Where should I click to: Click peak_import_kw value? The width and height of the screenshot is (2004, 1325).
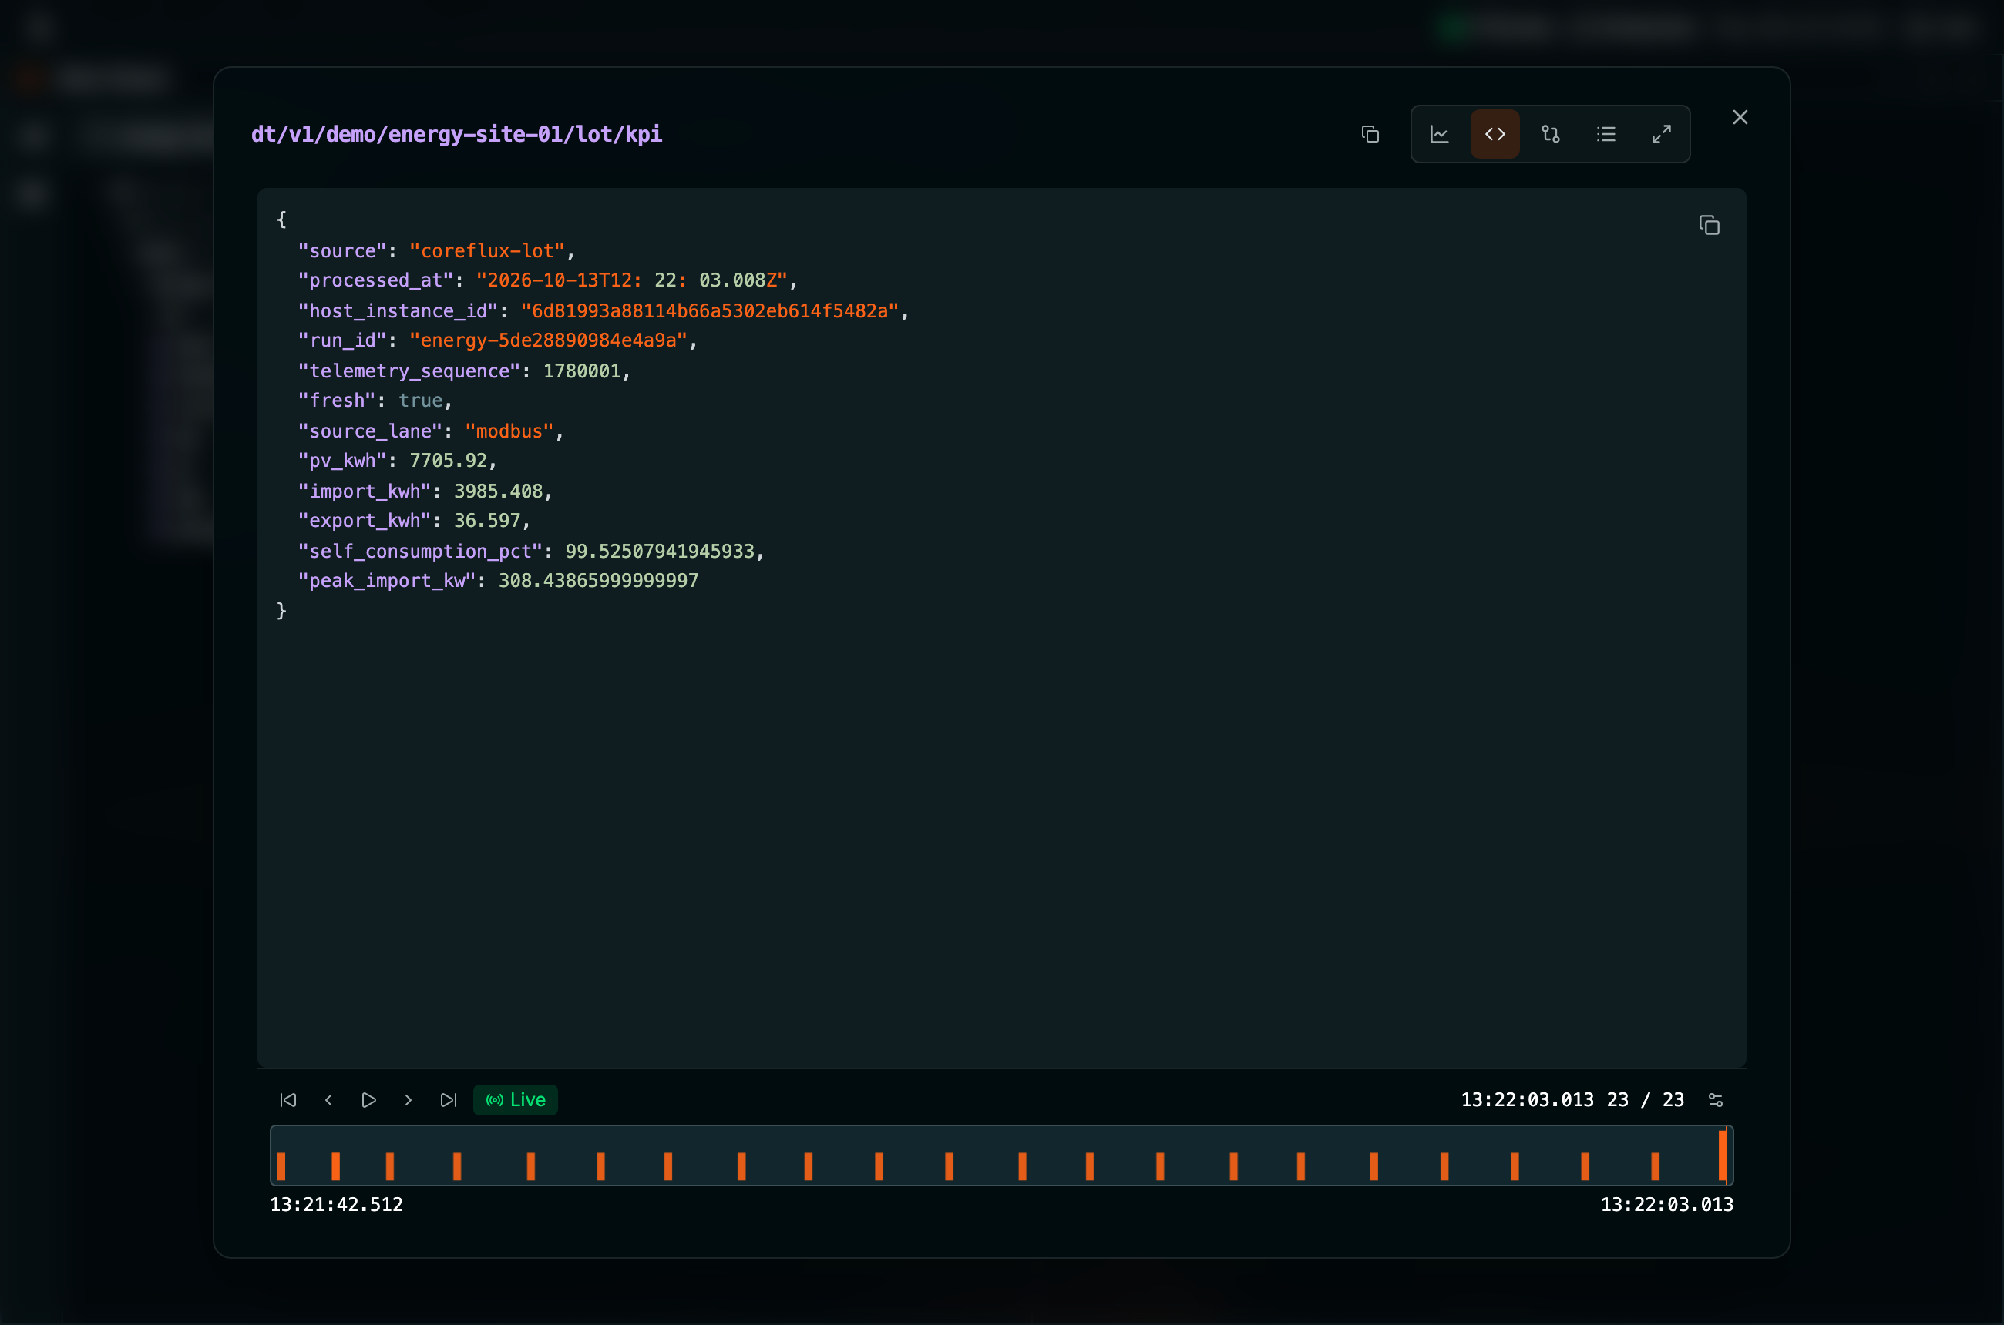(x=599, y=581)
